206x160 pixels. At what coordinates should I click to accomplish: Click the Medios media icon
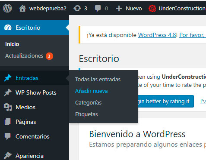click(x=8, y=107)
